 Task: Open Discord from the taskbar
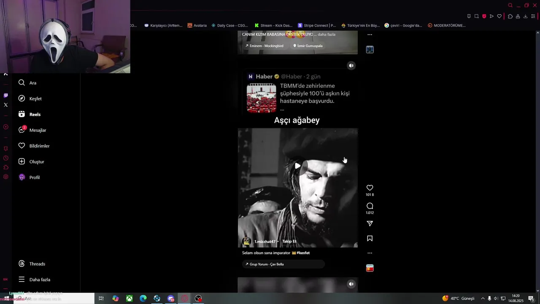170,299
